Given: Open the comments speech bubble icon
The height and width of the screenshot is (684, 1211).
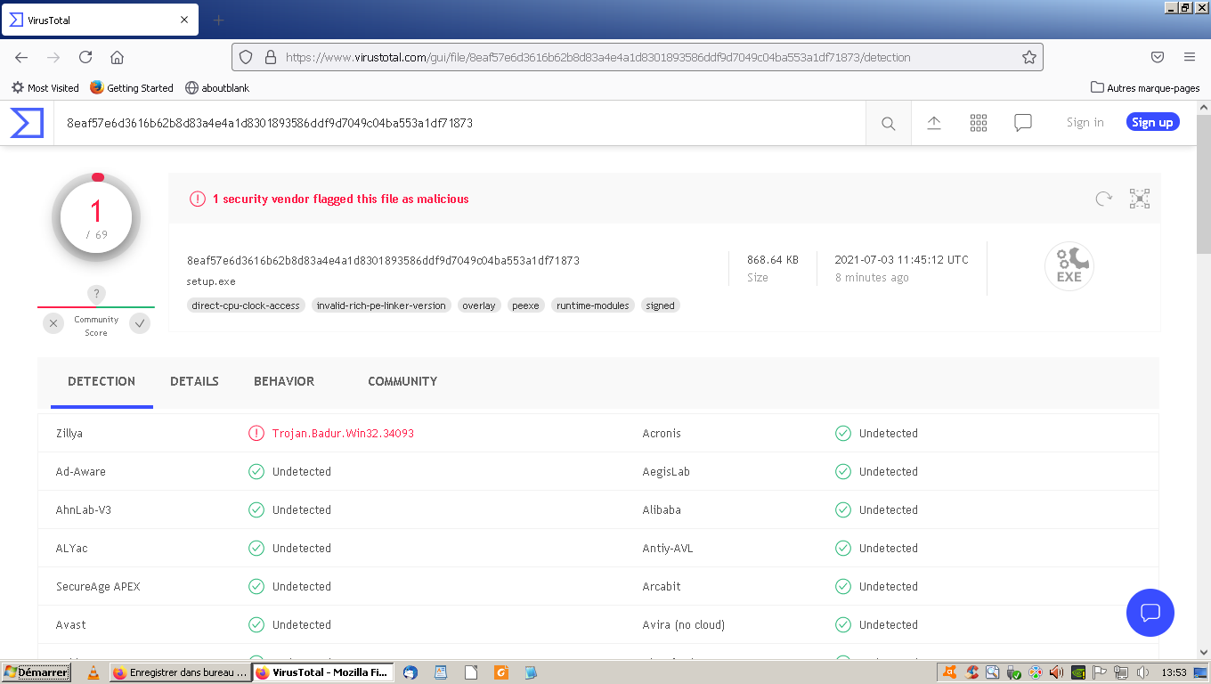Looking at the screenshot, I should tap(1023, 123).
